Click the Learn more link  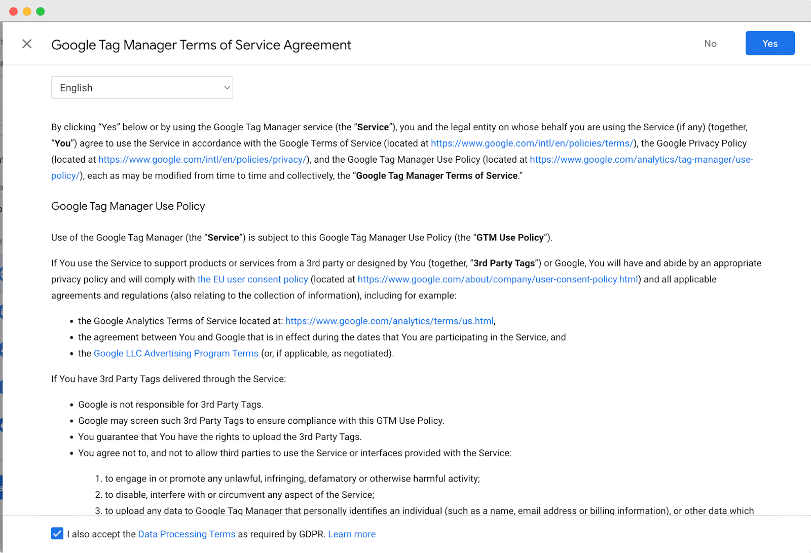coord(352,534)
